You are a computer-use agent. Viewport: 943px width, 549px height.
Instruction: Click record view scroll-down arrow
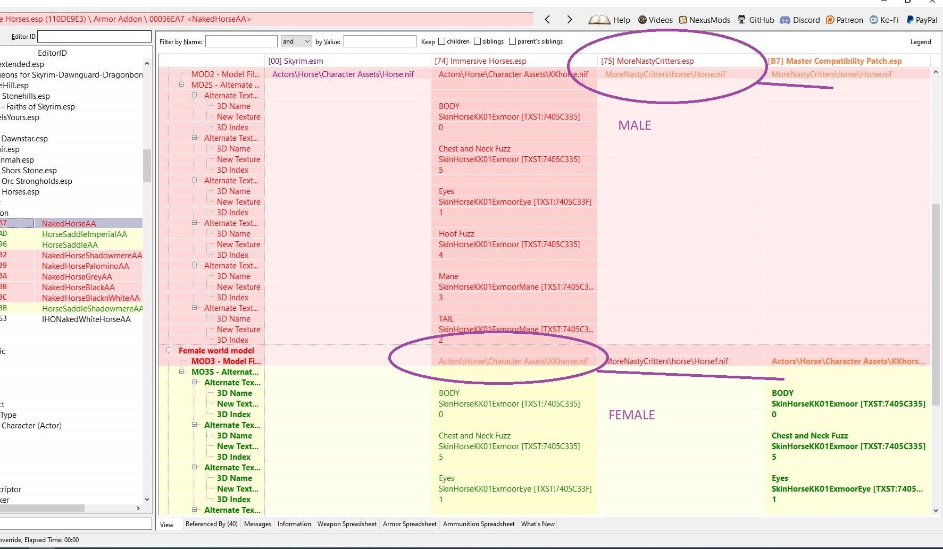[x=936, y=511]
